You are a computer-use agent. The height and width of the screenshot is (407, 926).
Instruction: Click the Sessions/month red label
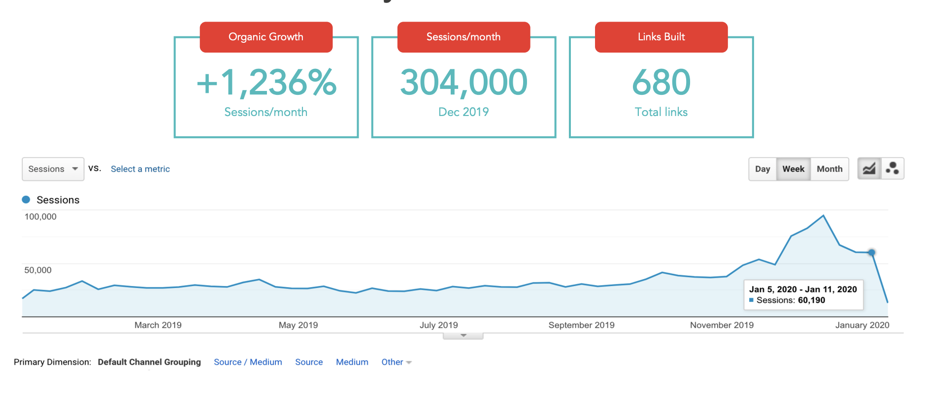tap(463, 37)
